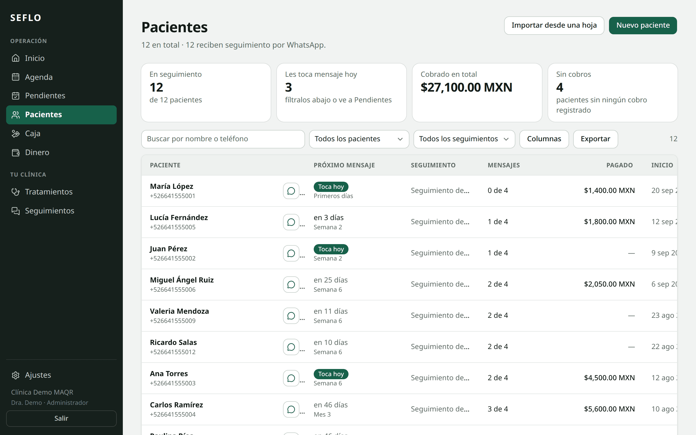Open Inicio from the sidebar
The image size is (696, 435).
(61, 58)
